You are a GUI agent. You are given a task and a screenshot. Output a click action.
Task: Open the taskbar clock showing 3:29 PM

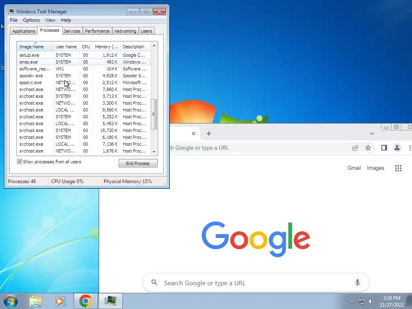coord(391,301)
